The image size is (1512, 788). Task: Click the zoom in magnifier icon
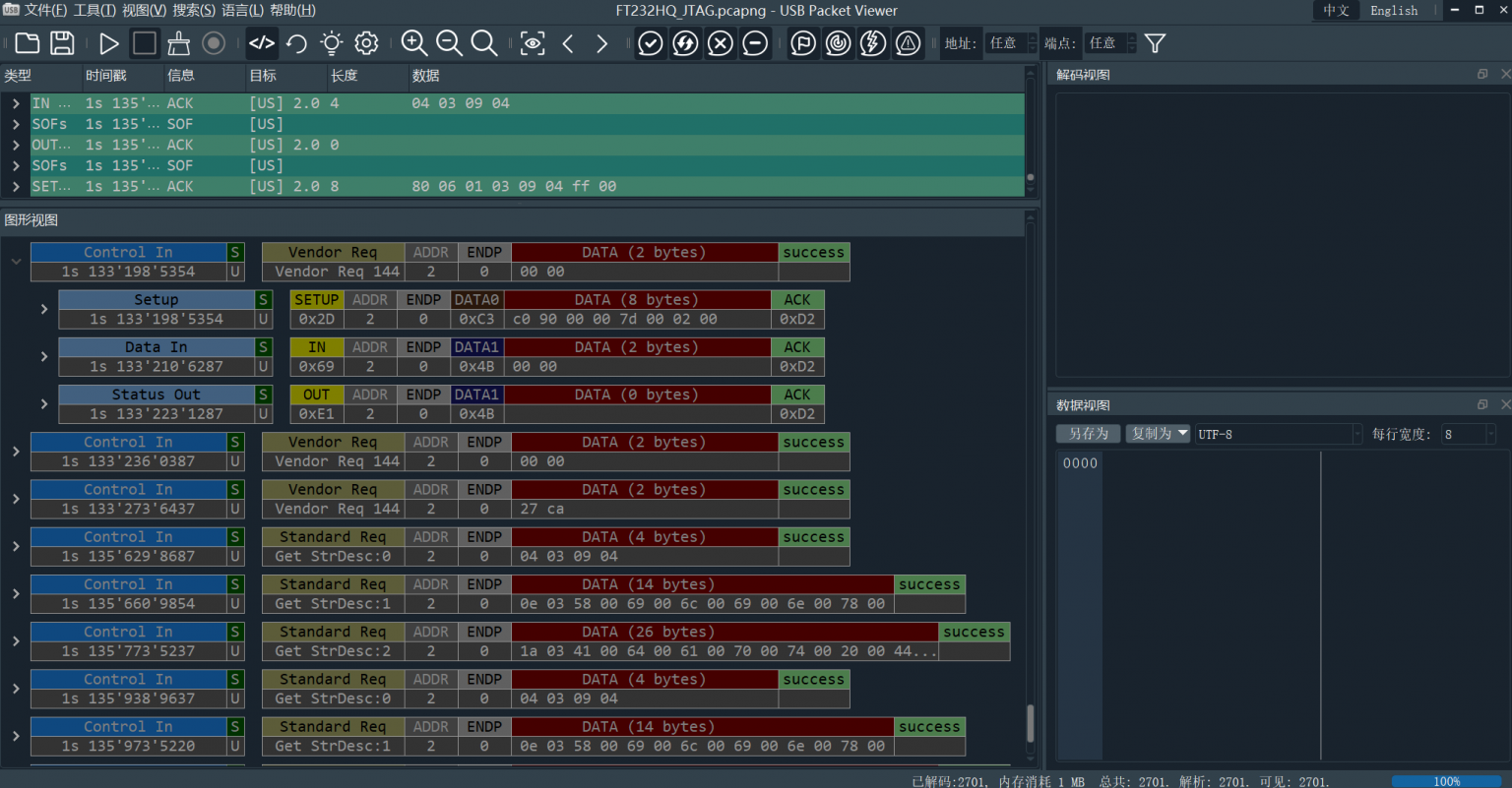[414, 43]
